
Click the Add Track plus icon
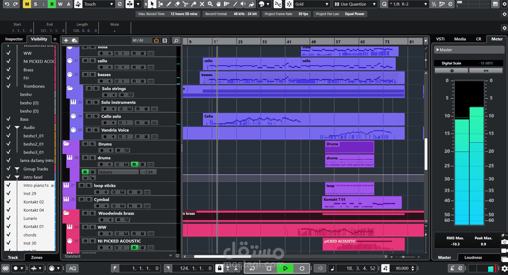66,40
